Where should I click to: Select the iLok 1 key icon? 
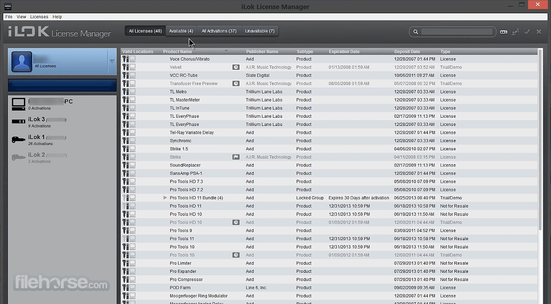18,139
